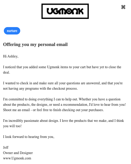
Task: Click the sentence I look forward to hearing from you
Action: 29,137
